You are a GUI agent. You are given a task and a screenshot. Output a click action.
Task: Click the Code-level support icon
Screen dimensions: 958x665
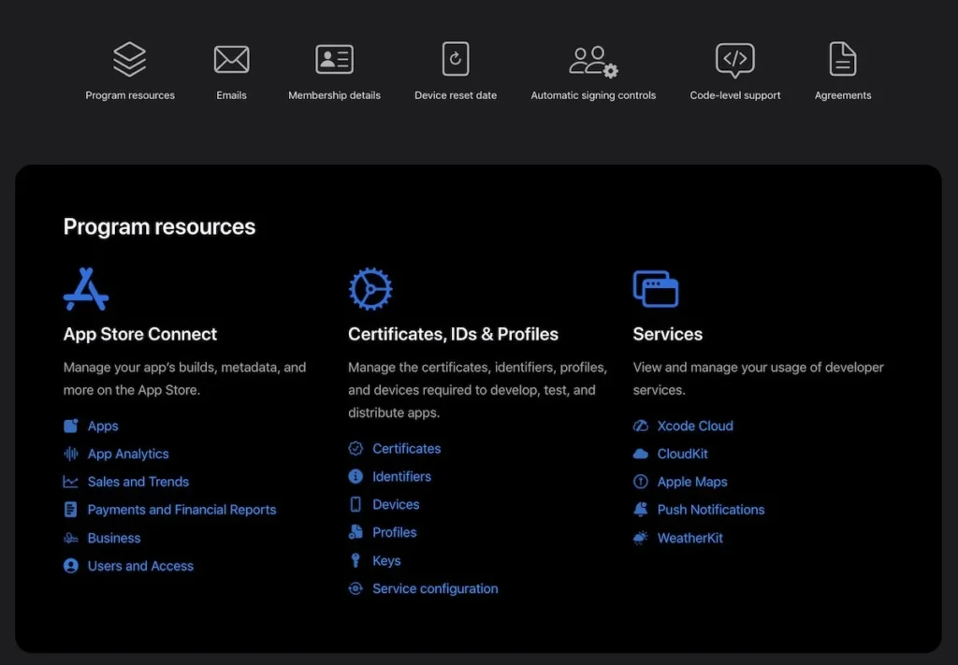(x=735, y=59)
